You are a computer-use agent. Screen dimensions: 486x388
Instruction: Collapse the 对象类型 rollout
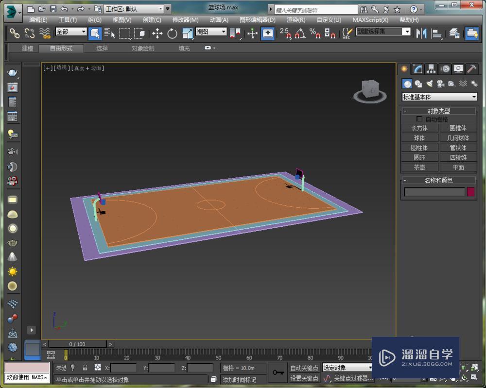(x=405, y=111)
